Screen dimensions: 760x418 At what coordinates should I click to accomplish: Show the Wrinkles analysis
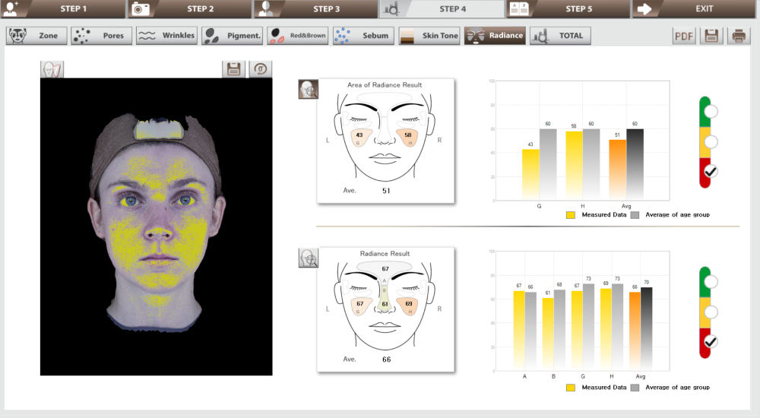[167, 36]
